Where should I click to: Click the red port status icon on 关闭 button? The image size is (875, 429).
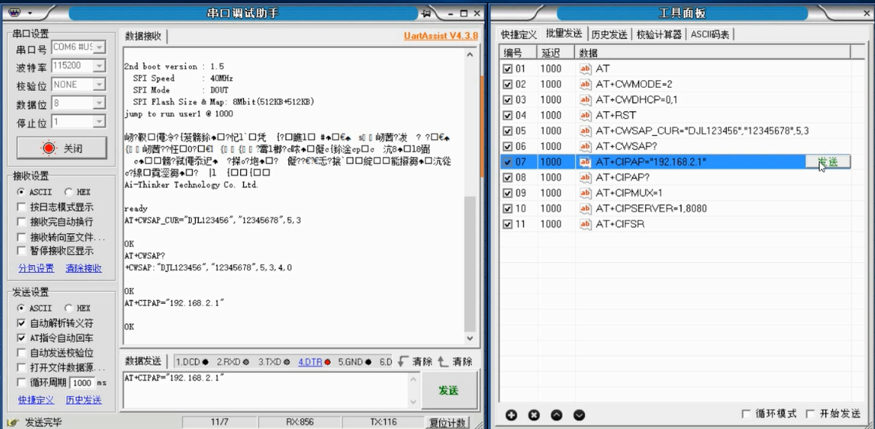[49, 148]
